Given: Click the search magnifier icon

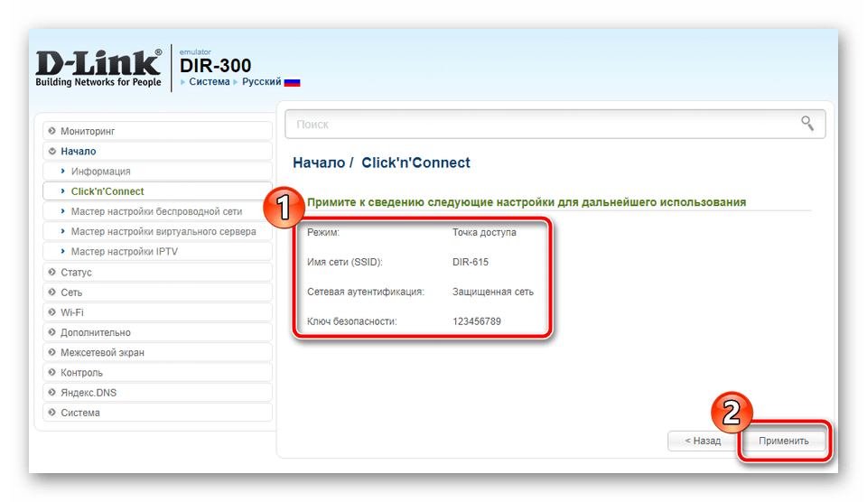Looking at the screenshot, I should click(x=807, y=123).
